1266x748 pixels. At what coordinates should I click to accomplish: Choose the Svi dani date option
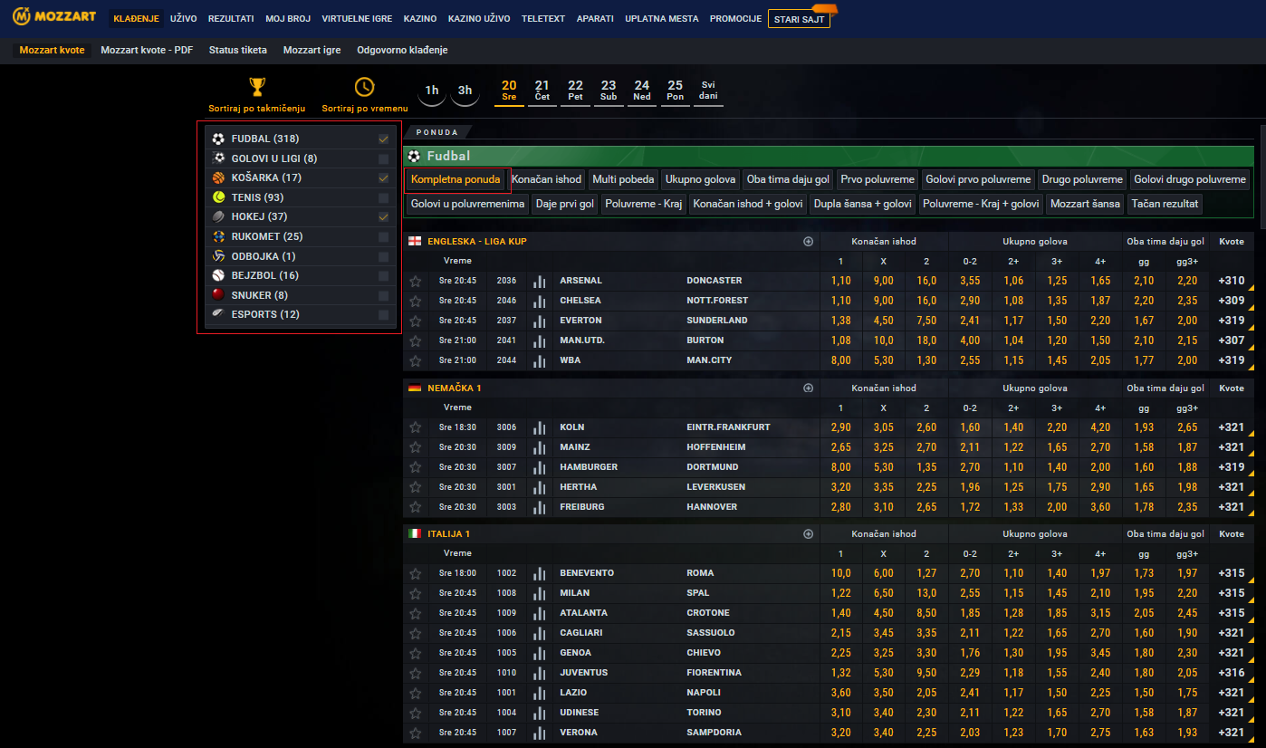point(708,91)
